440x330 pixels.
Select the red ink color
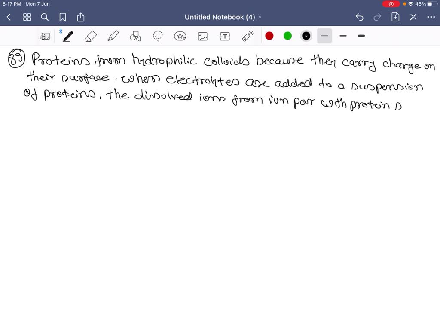click(269, 36)
